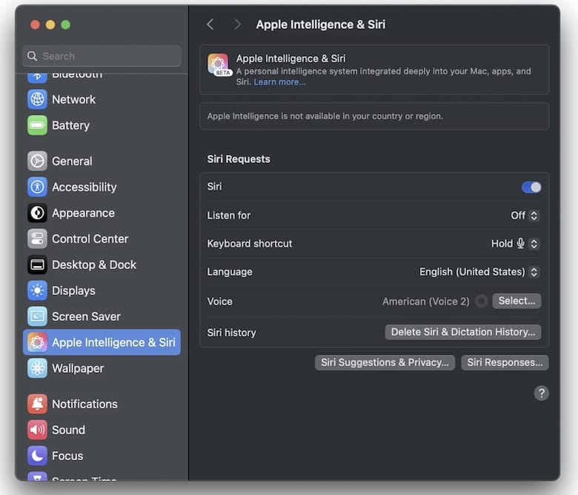The height and width of the screenshot is (495, 578).
Task: Click the 'Siri Requests' section heading
Action: 239,159
